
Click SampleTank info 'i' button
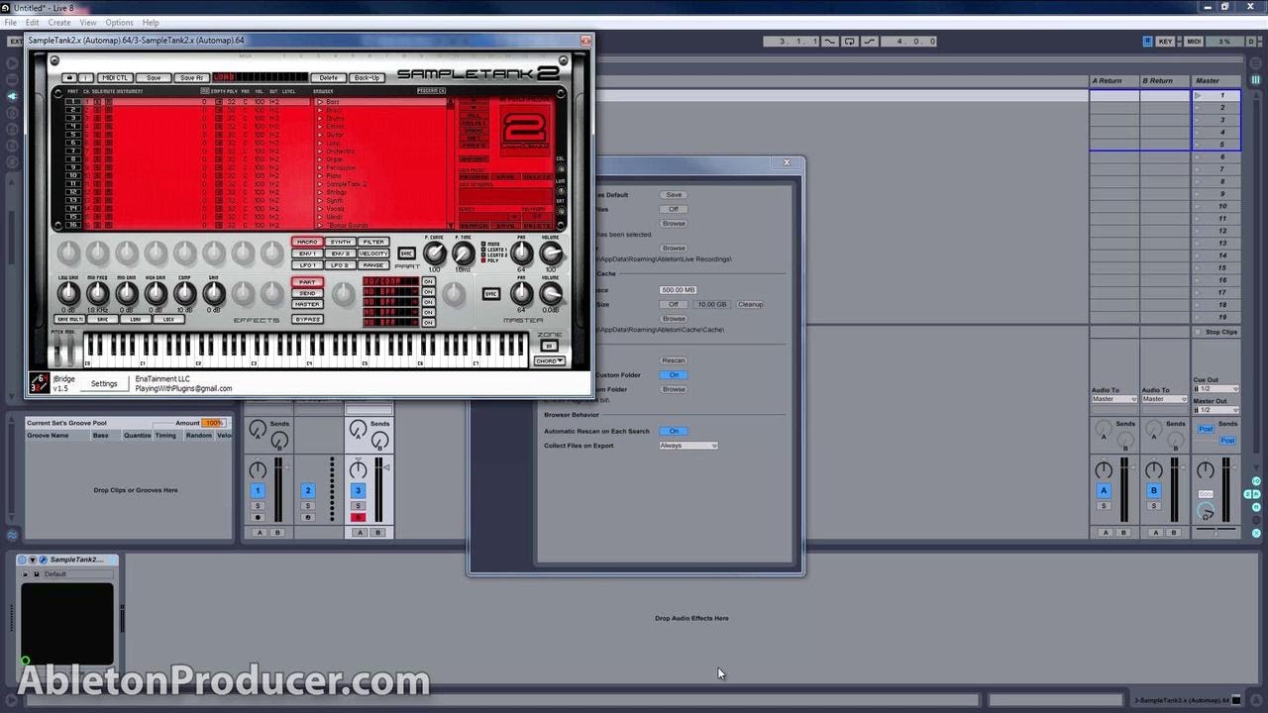pyautogui.click(x=85, y=77)
